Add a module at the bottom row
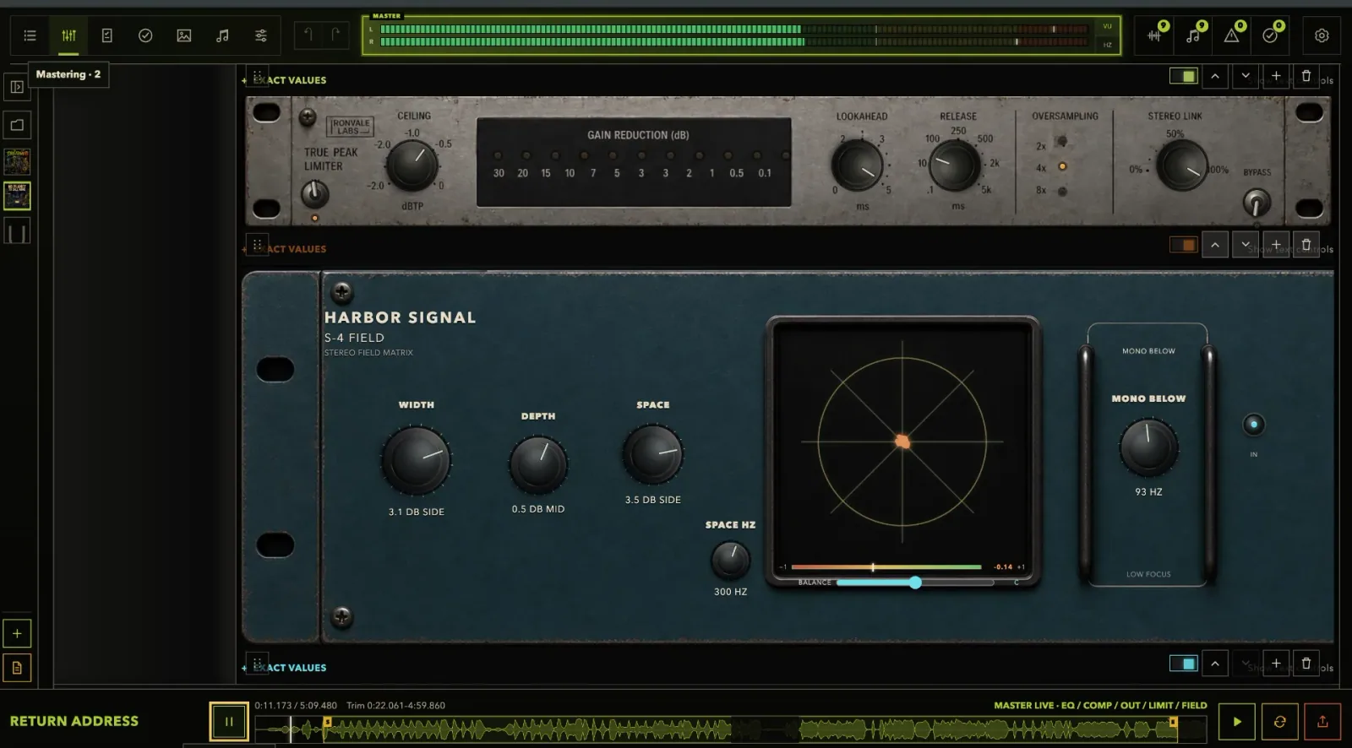 (1276, 664)
